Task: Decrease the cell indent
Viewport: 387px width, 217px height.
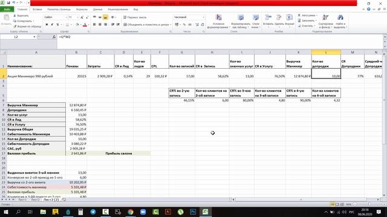Action: click(113, 25)
